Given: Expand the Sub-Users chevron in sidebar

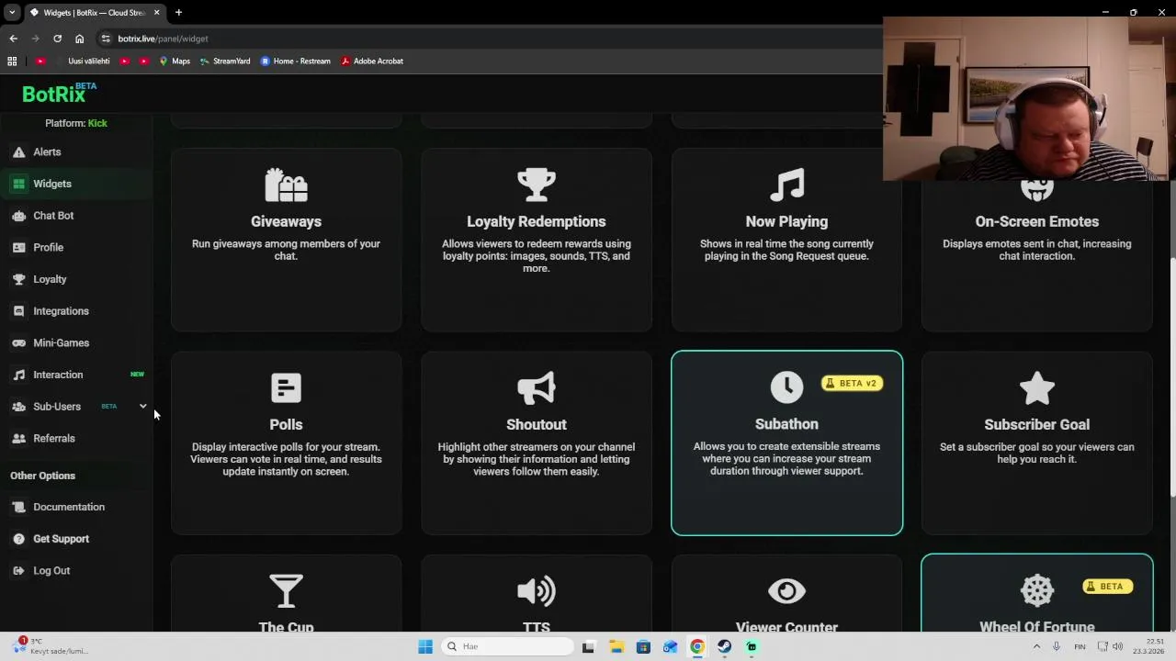Looking at the screenshot, I should (142, 407).
